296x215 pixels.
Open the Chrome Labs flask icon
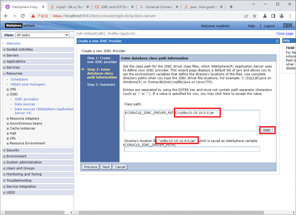265,16
